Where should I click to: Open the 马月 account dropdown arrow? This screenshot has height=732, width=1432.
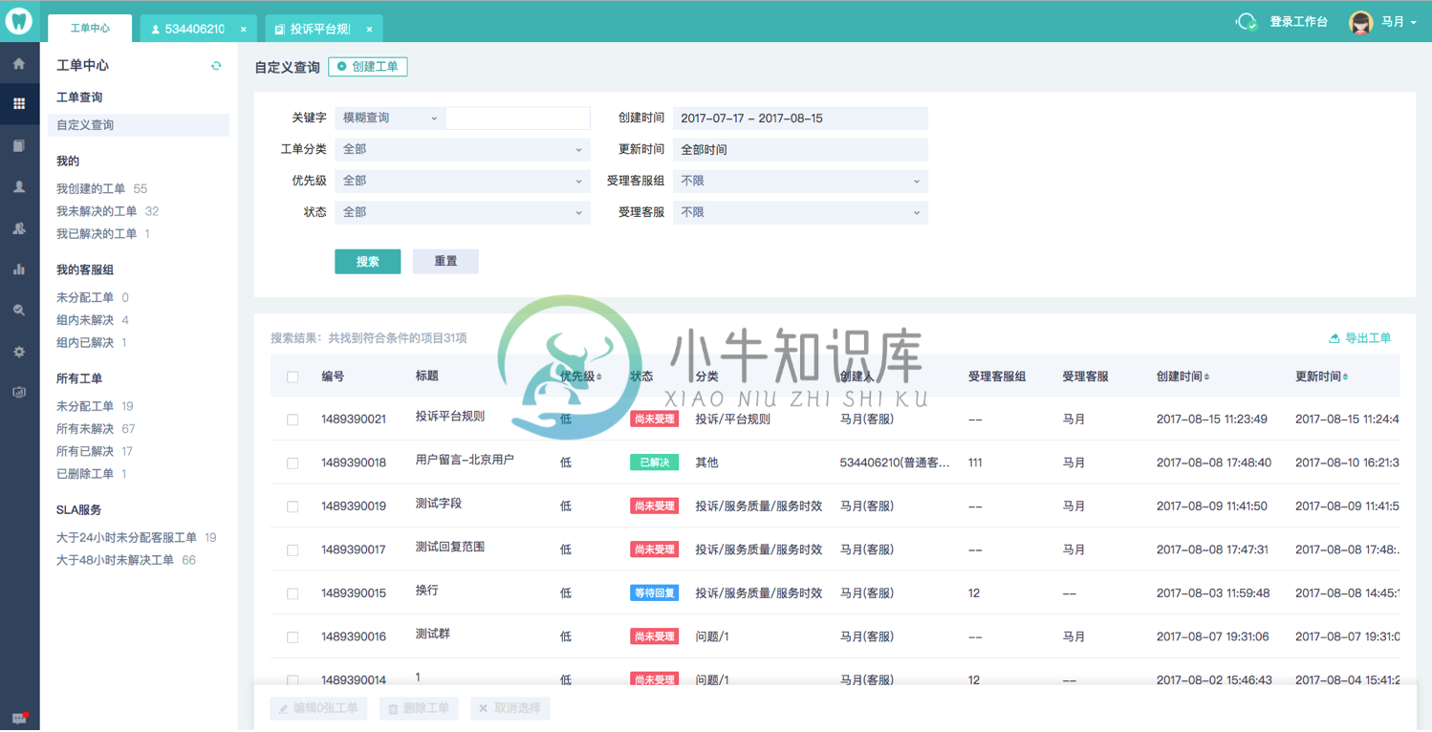(x=1413, y=23)
